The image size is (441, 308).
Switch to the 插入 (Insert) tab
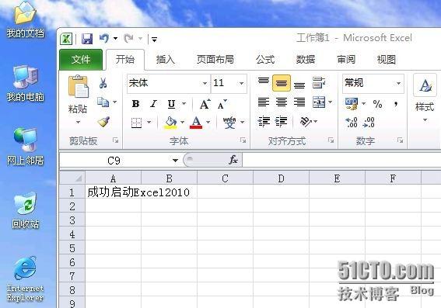[x=166, y=60]
